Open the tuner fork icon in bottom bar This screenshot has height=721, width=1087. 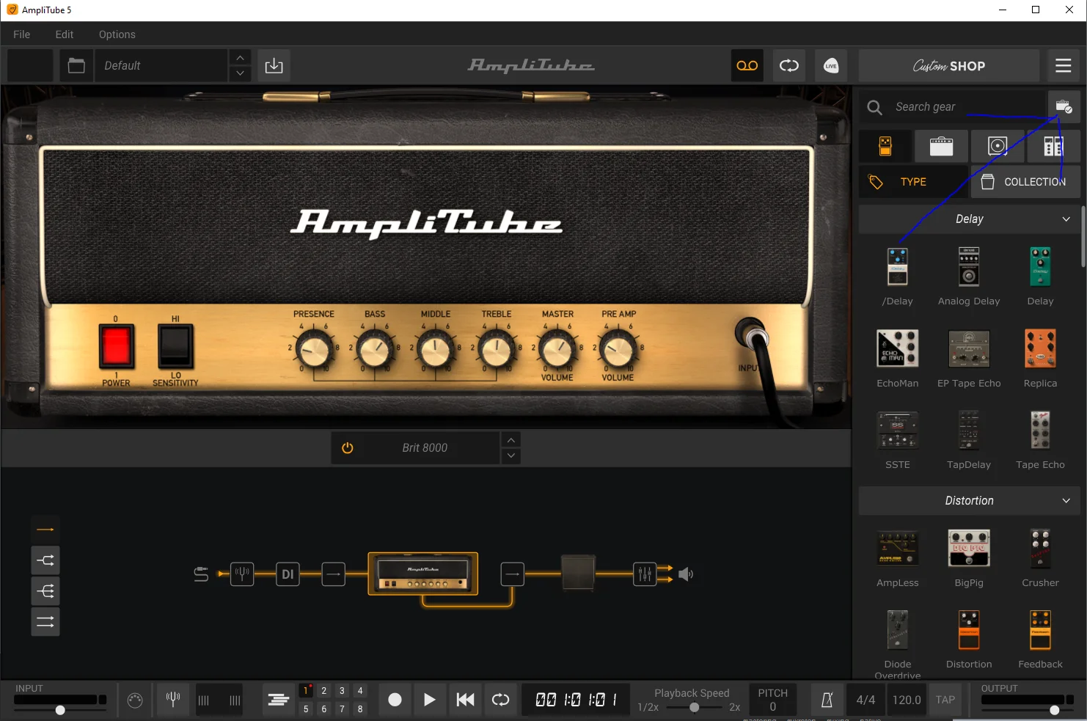tap(173, 699)
